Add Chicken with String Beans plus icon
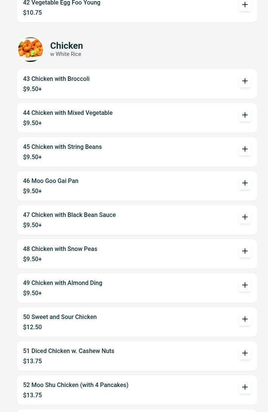 point(245,149)
